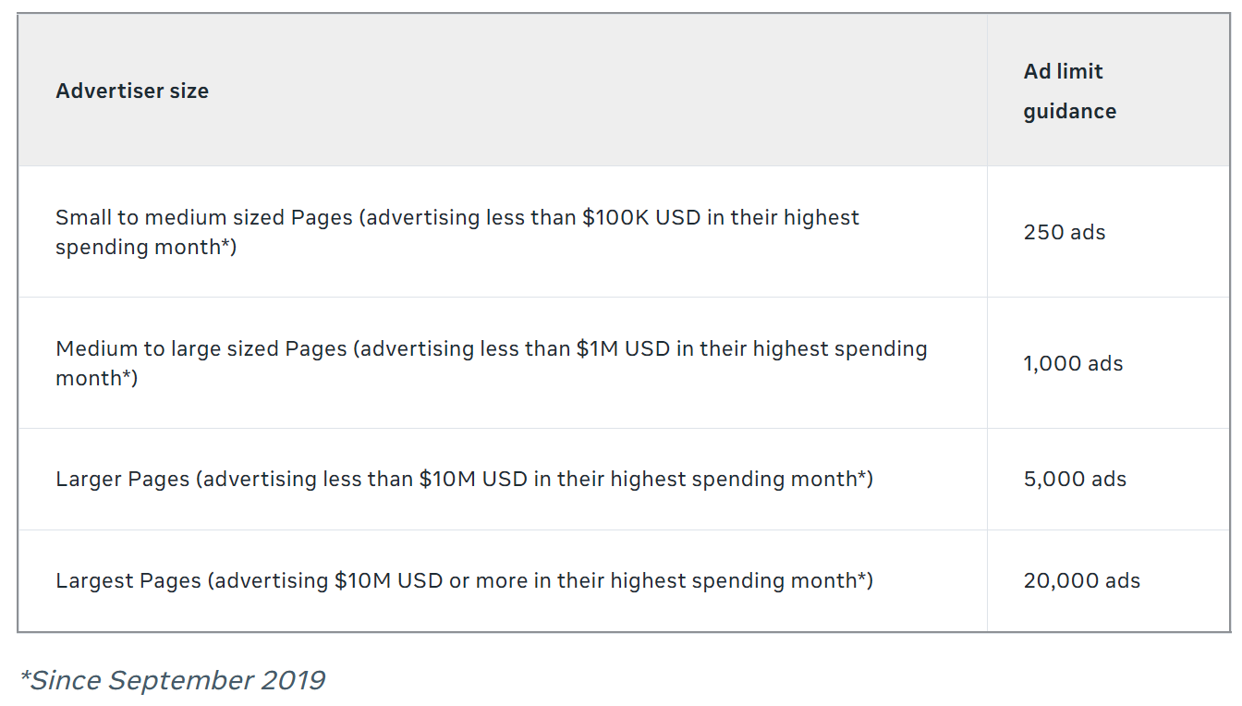Click the word "guidance" in header
This screenshot has height=706, width=1242.
pyautogui.click(x=1069, y=111)
